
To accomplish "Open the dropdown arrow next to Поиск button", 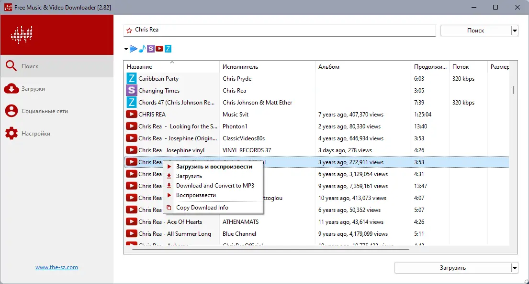I will [x=515, y=31].
